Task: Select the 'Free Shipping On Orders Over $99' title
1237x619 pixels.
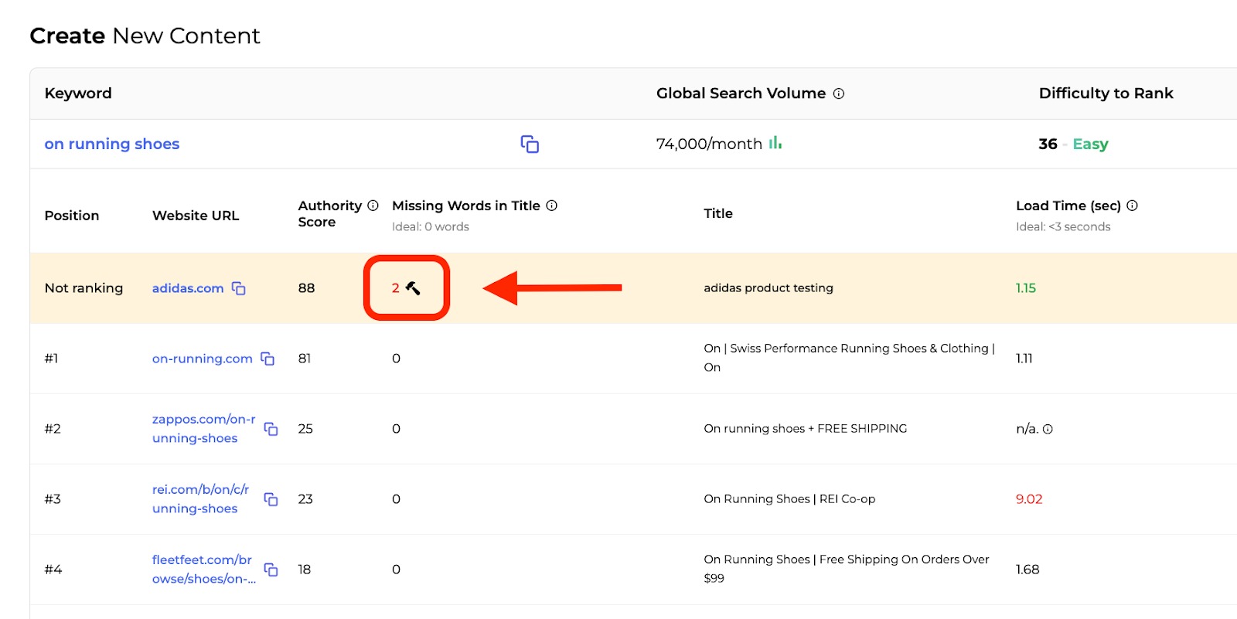Action: (x=847, y=569)
